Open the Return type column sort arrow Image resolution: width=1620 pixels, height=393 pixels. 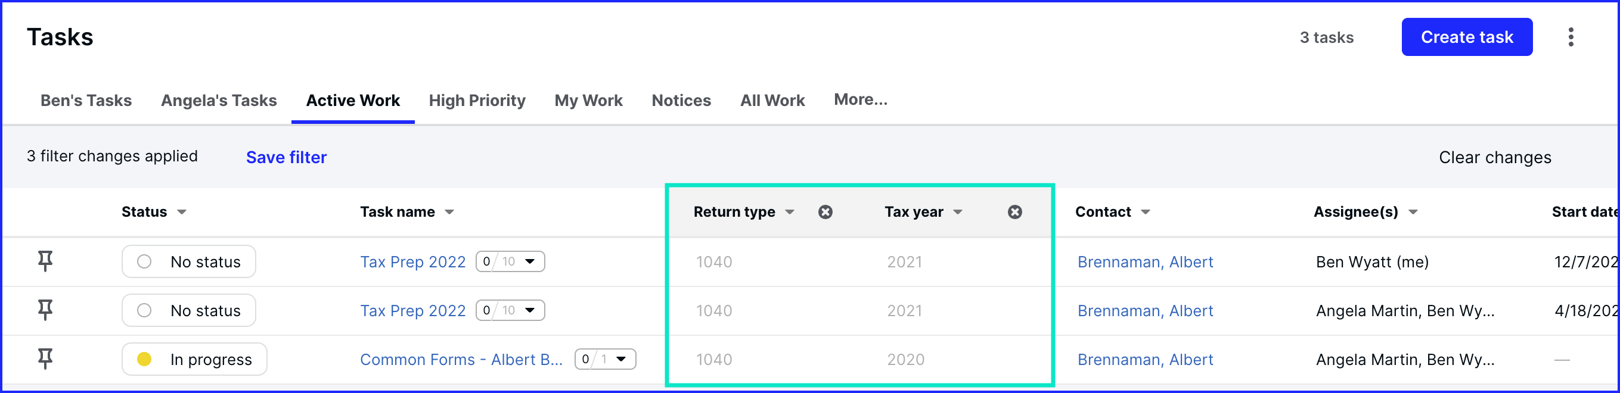click(790, 212)
